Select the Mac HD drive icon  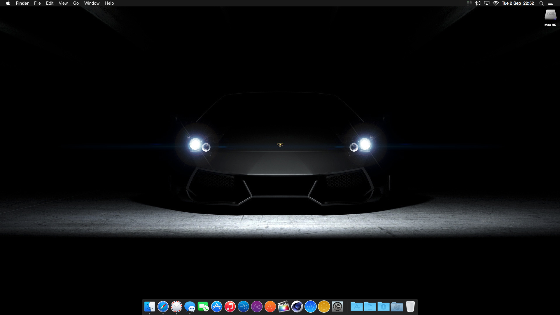pos(550,15)
